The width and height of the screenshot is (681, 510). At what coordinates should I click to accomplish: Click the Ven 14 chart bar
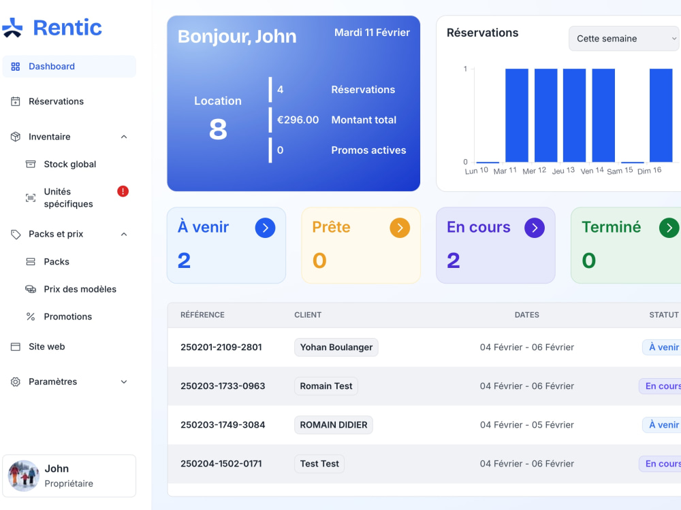603,116
